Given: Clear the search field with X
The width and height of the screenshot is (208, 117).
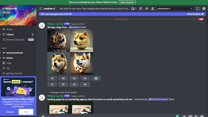Looking at the screenshot, I should (x=191, y=9).
